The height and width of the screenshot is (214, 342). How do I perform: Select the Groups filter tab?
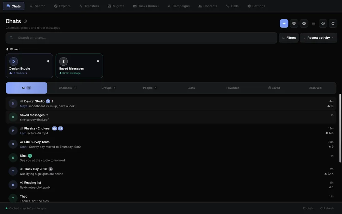(x=109, y=88)
